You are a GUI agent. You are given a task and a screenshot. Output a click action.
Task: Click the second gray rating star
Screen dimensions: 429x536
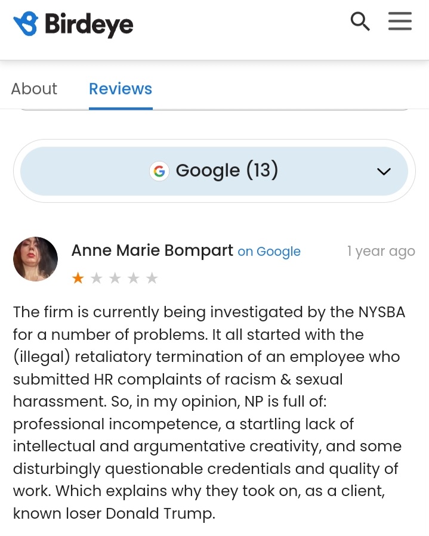click(97, 278)
